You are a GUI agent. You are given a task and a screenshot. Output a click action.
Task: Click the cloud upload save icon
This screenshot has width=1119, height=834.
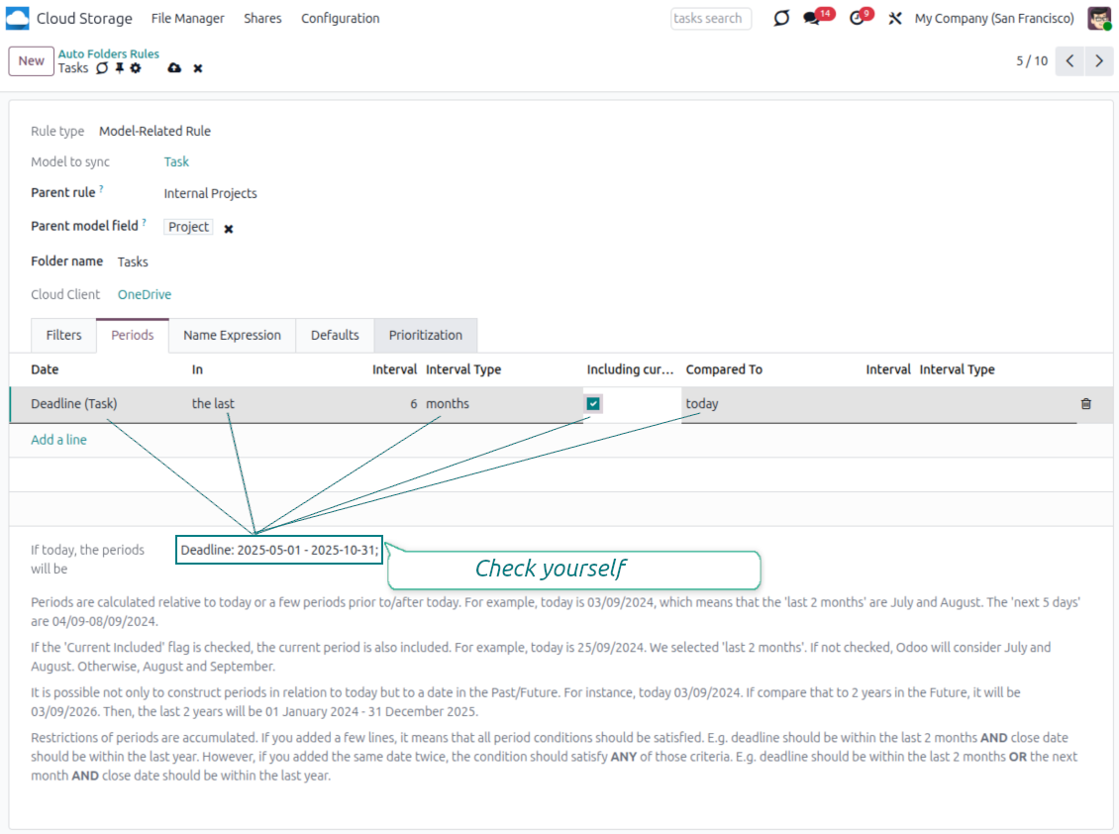tap(174, 68)
